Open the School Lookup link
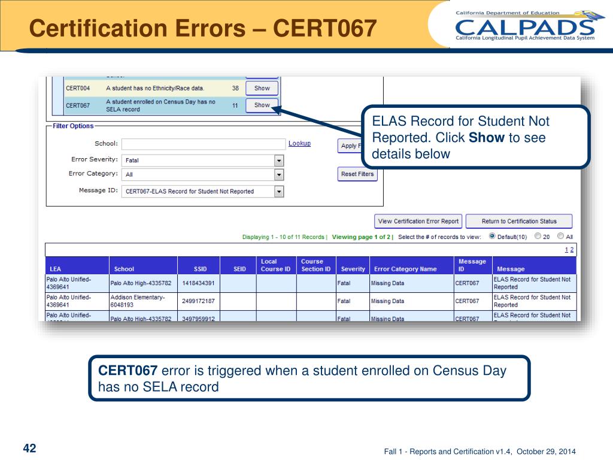Image resolution: width=613 pixels, height=460 pixels. pos(299,144)
